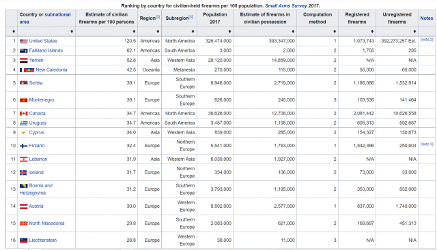The image size is (437, 250).
Task: Follow the note 2 reference link
Action: point(427,40)
